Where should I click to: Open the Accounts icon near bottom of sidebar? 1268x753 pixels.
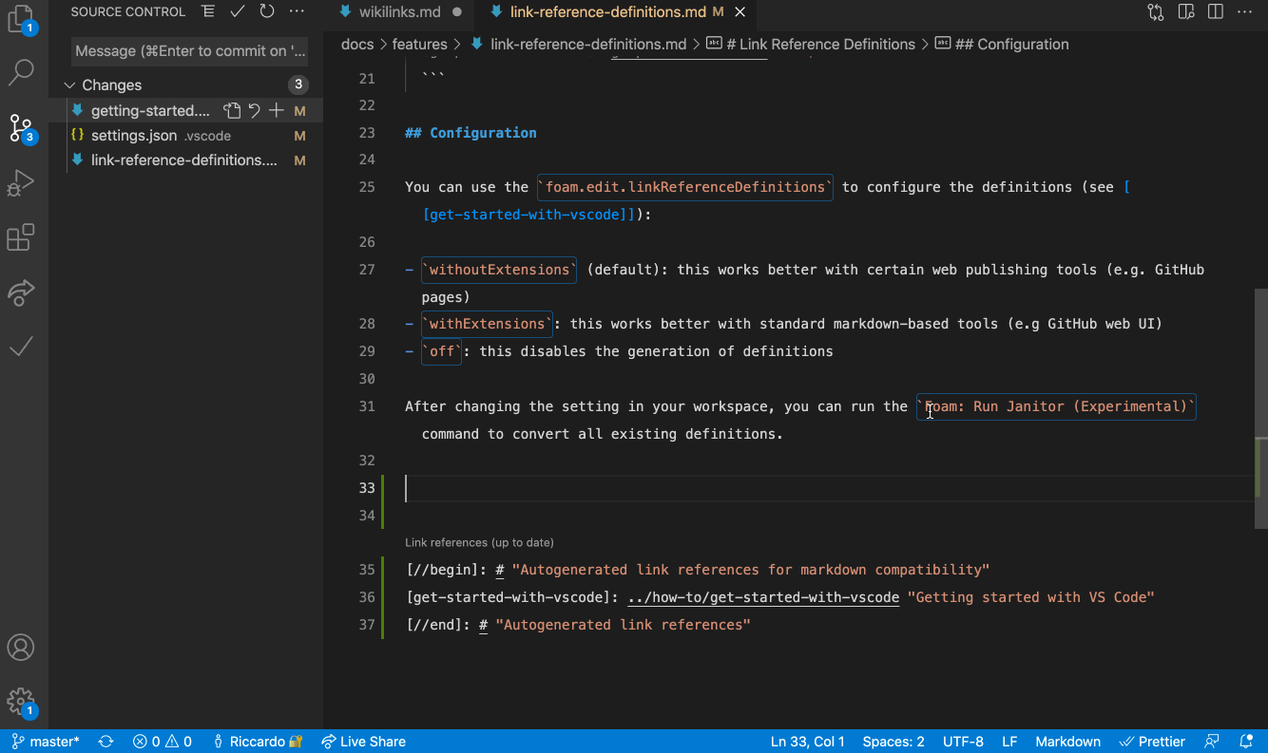pyautogui.click(x=22, y=647)
